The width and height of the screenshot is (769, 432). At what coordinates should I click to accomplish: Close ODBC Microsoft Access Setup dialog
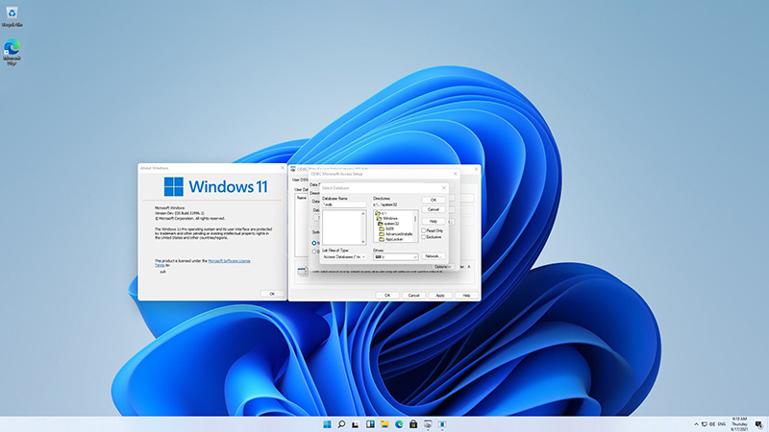click(x=455, y=174)
